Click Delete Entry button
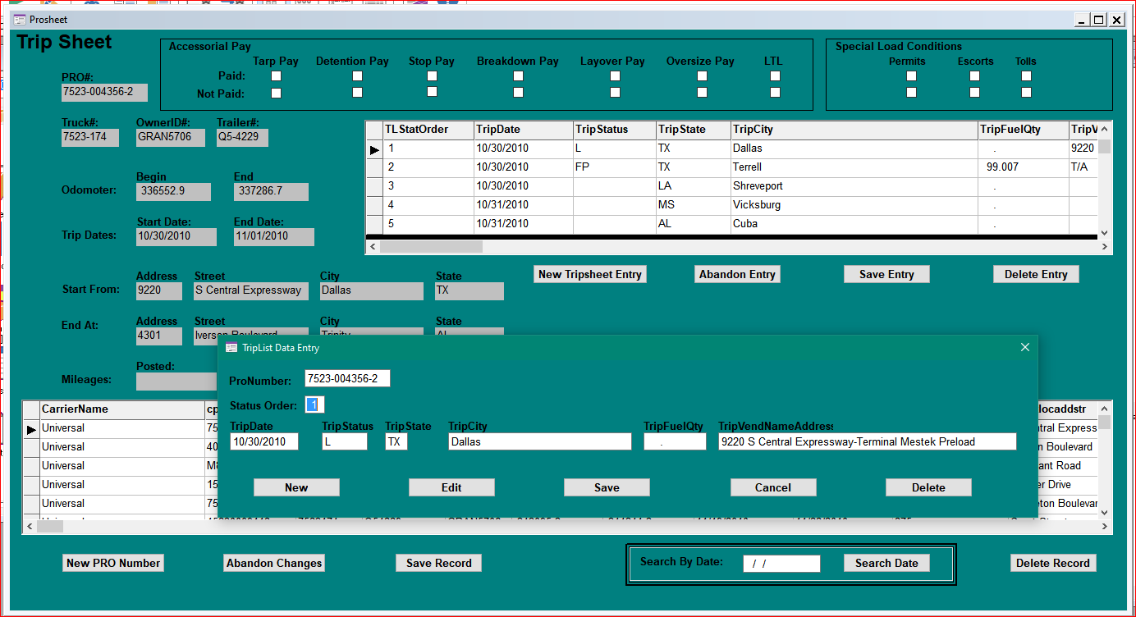Screen dimensions: 1136x617 pos(1035,274)
